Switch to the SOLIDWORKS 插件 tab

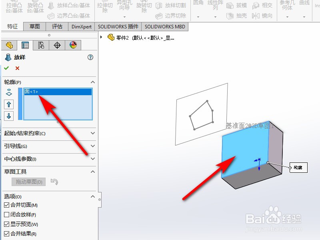(x=118, y=26)
